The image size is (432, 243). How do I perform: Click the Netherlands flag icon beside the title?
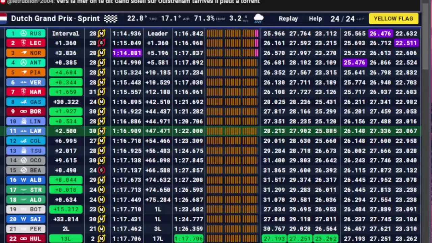tap(3, 19)
